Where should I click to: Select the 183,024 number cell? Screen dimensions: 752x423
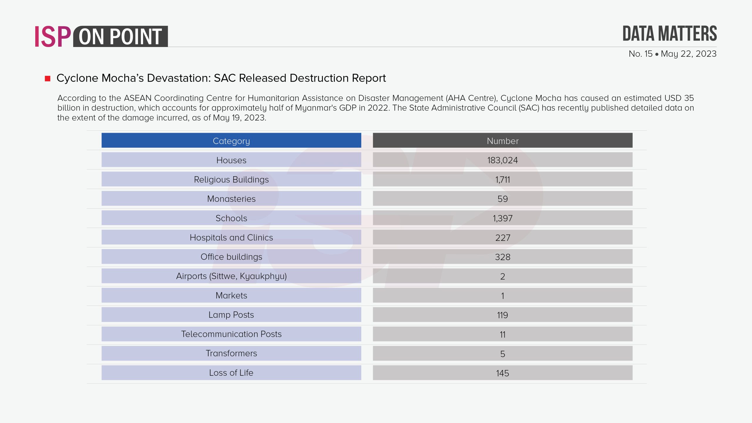click(502, 160)
